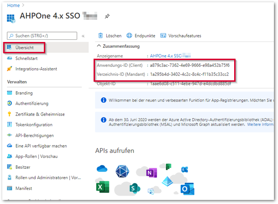Open the Branding page
Screen dimensions: 278x204
[24, 93]
